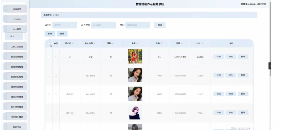The width and height of the screenshot is (282, 131).
Task: Sort table by 年龄 column sort arrows
Action: (161, 43)
